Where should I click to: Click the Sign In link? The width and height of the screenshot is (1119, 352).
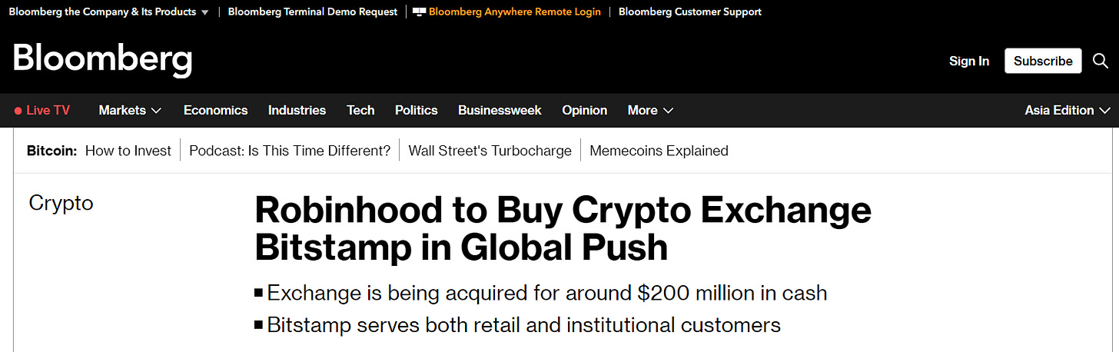tap(968, 61)
